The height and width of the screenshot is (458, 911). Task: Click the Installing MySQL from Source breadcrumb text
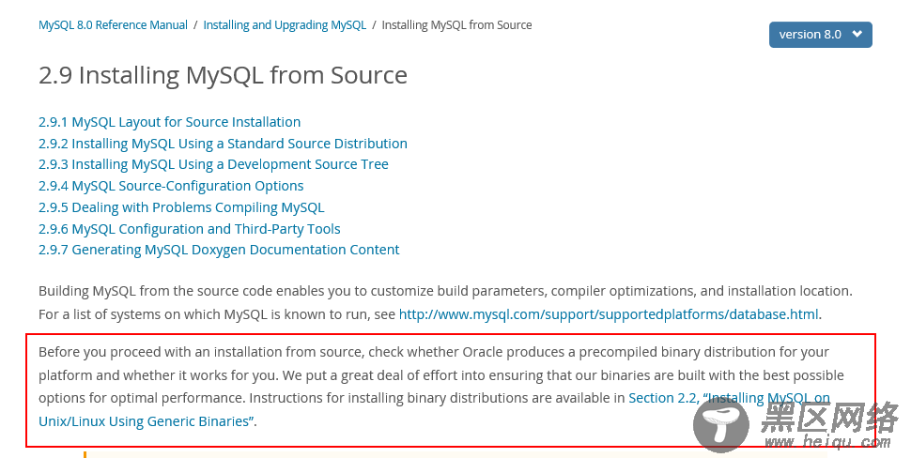[x=456, y=25]
